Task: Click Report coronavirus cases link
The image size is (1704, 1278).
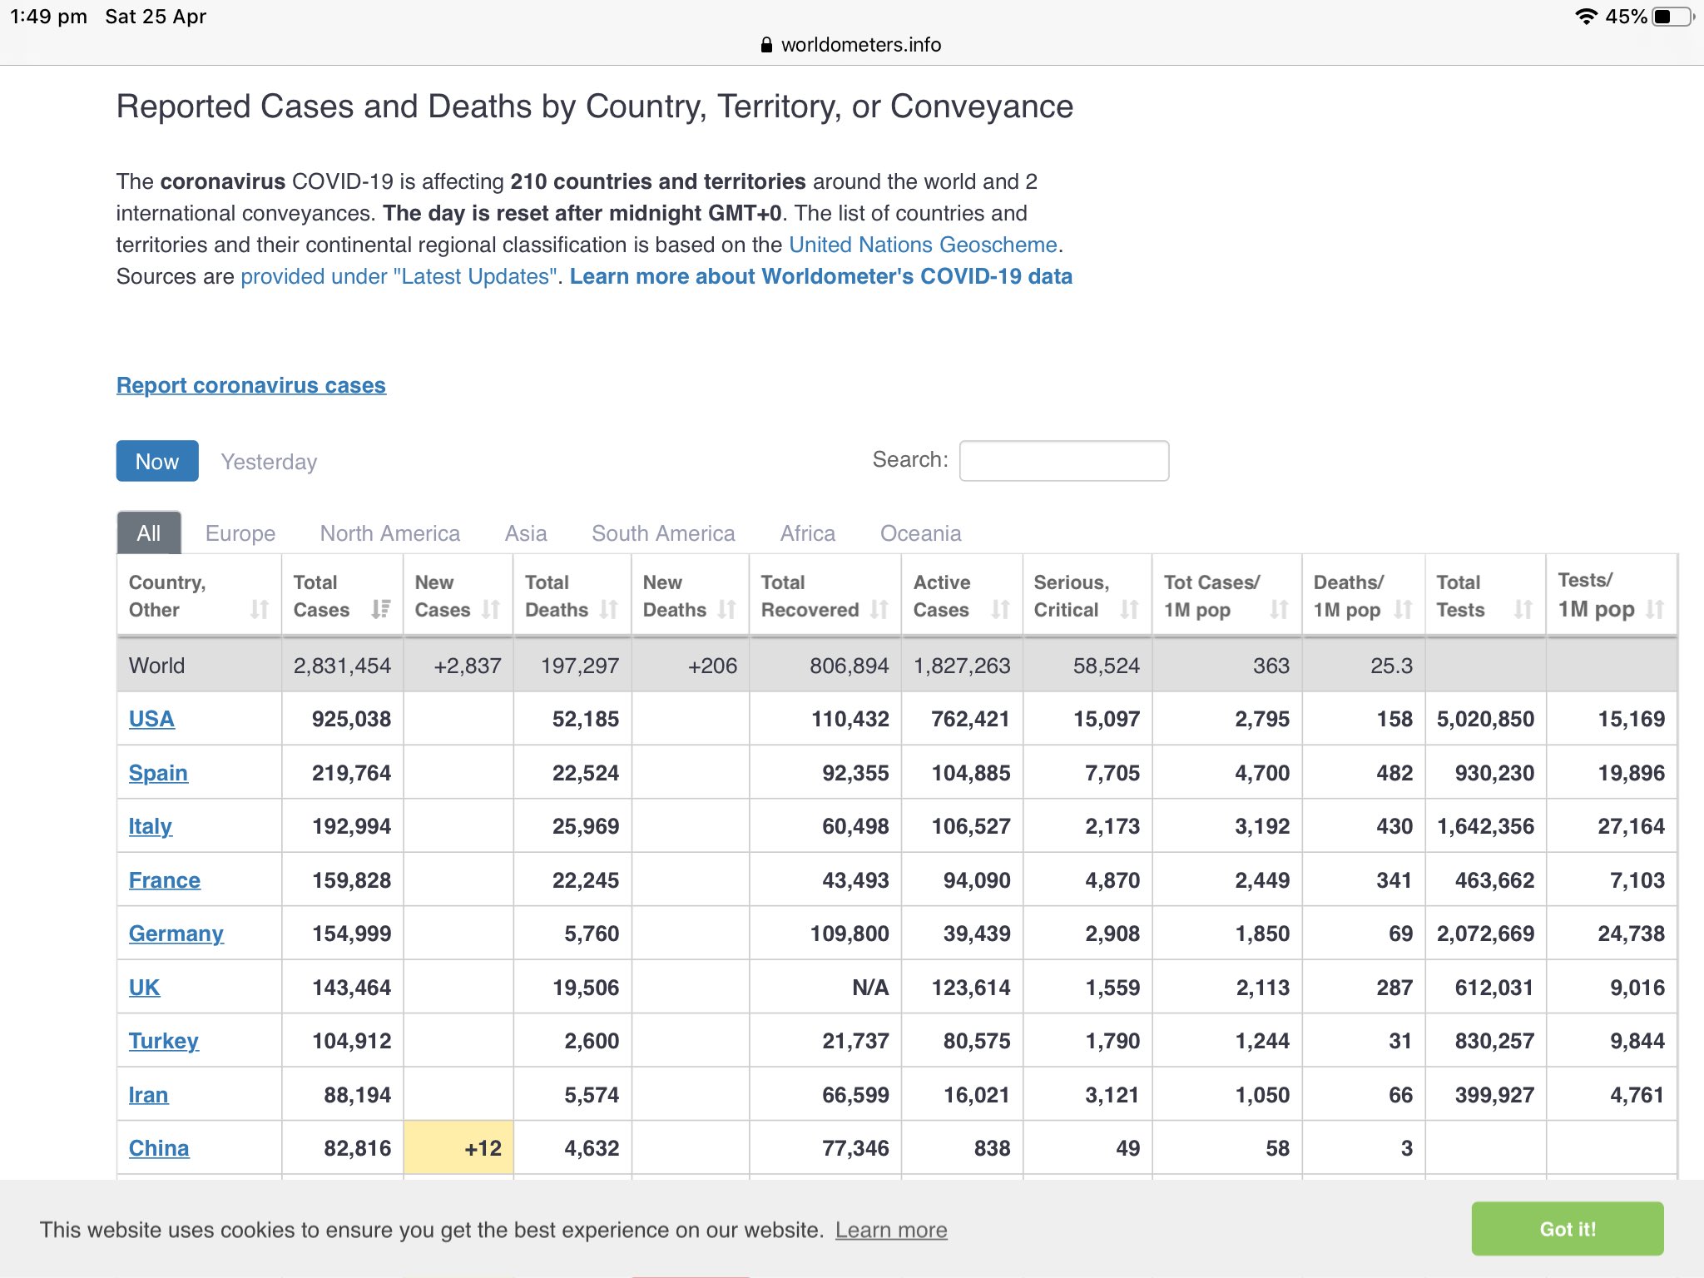Action: pos(251,385)
